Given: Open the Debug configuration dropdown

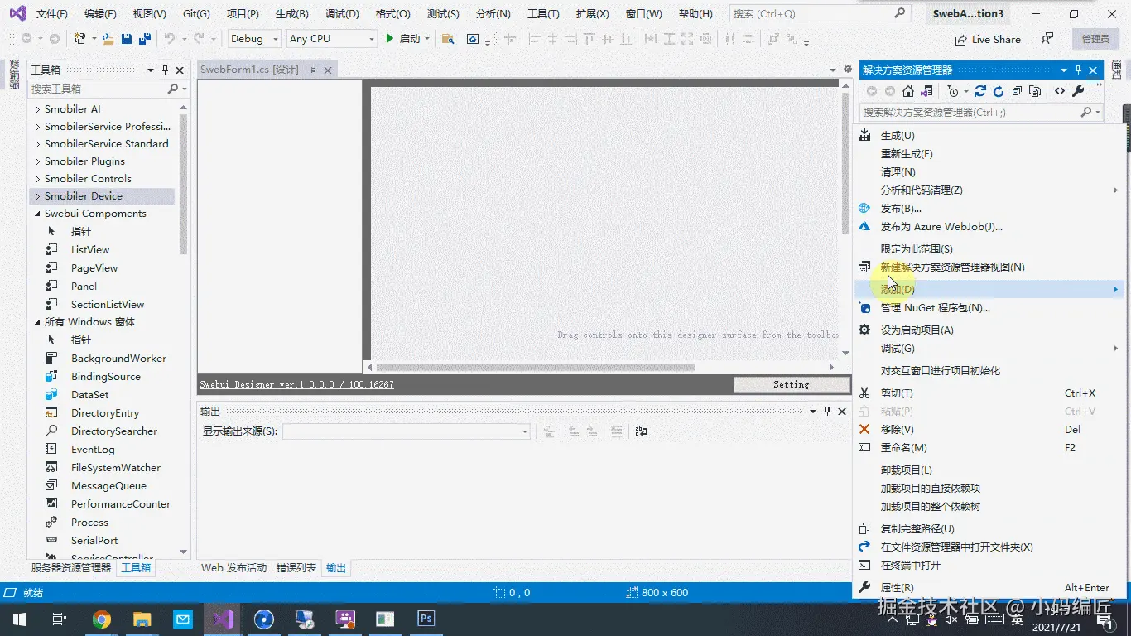Looking at the screenshot, I should [x=255, y=39].
